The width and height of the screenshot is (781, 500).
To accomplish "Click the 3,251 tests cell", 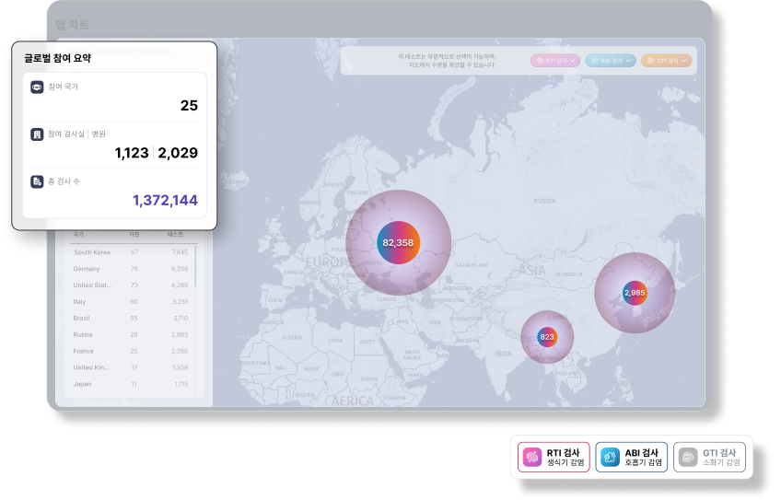I will click(181, 302).
